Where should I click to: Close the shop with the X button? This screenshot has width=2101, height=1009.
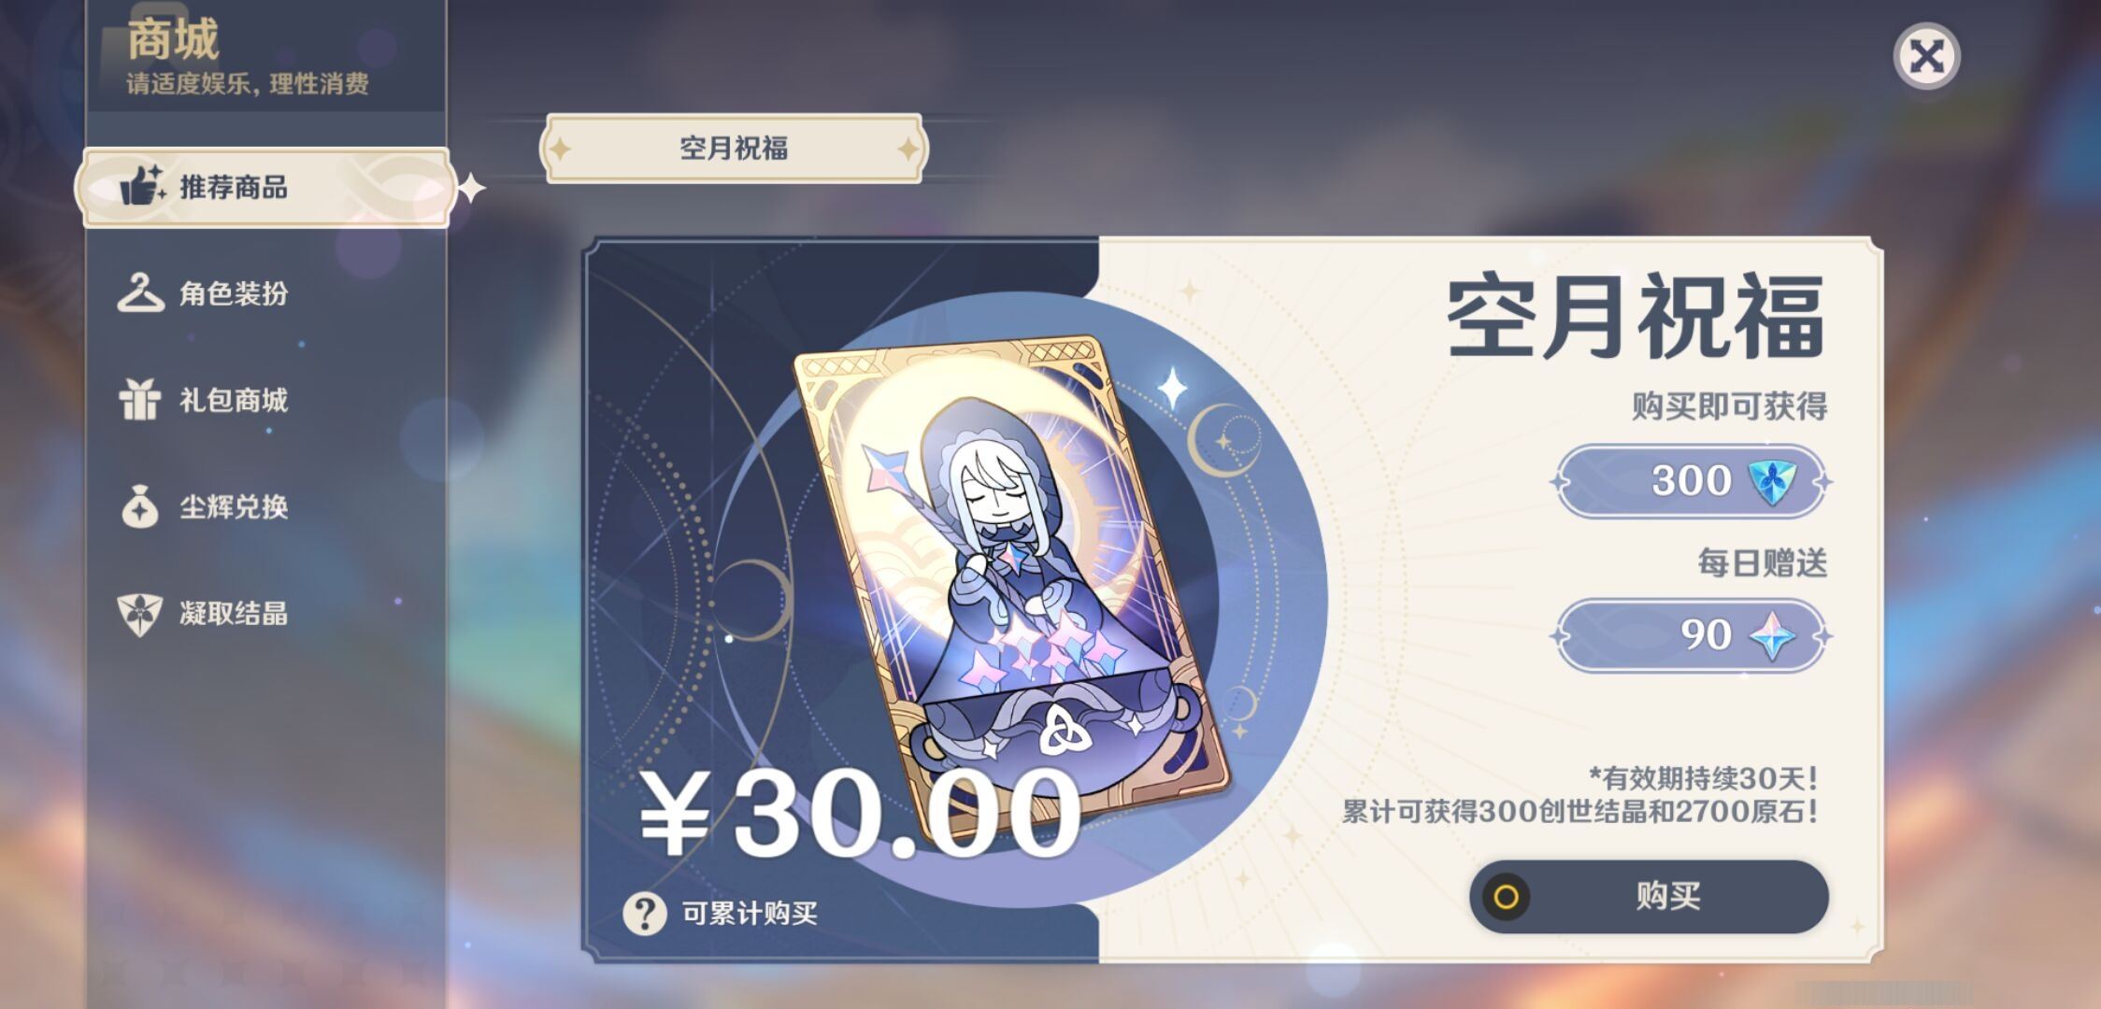pos(1926,56)
